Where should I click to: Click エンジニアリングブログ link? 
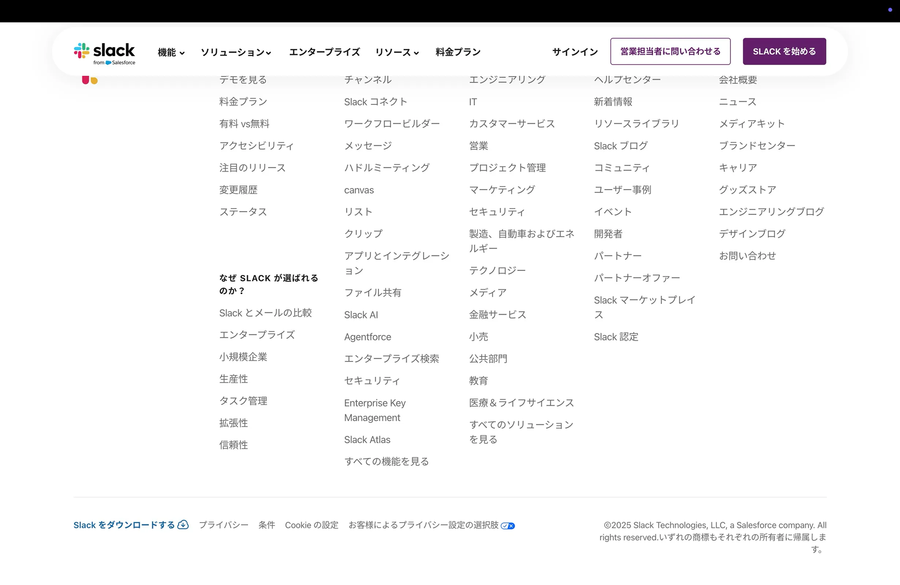771,212
